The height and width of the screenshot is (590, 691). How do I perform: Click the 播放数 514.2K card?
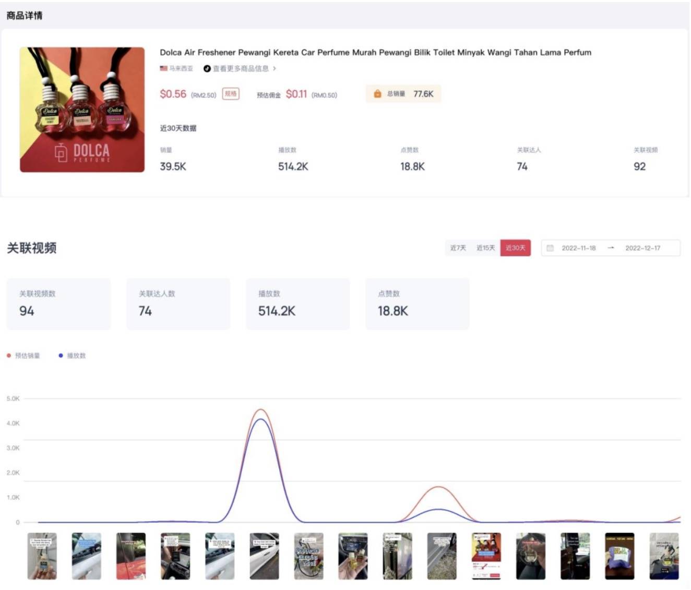click(x=297, y=304)
